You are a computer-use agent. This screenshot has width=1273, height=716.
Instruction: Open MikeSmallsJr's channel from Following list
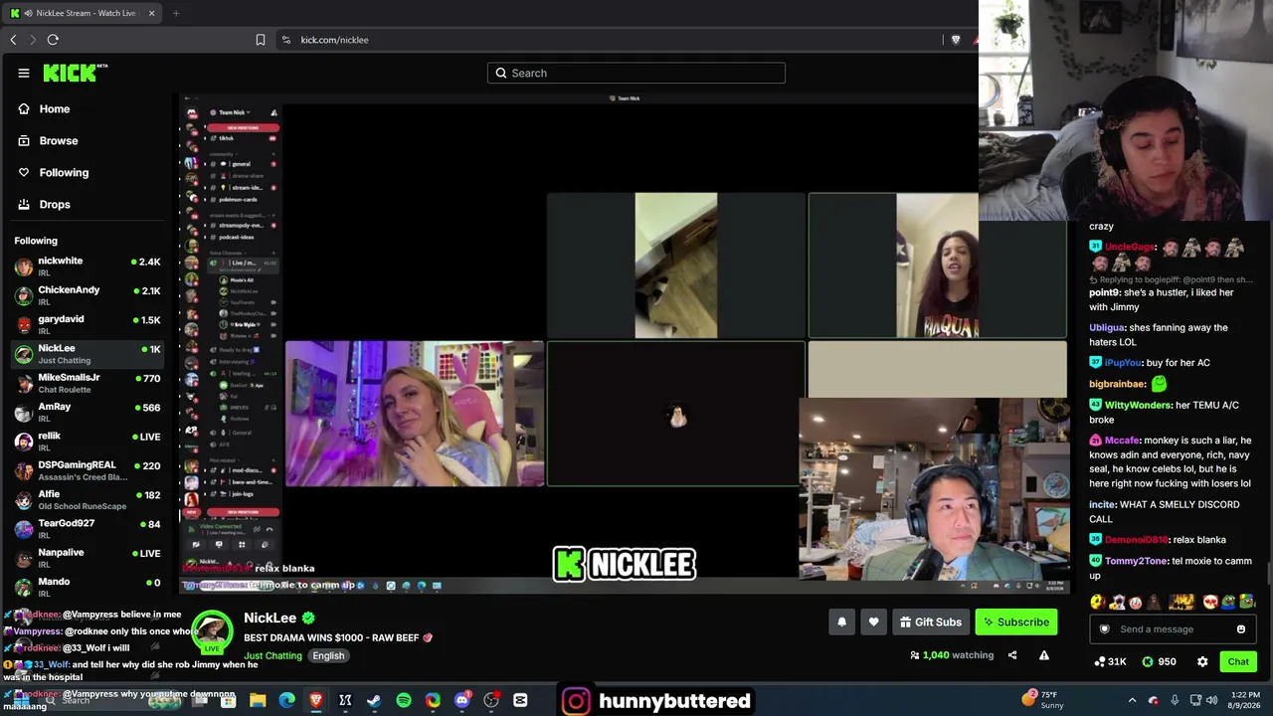click(x=87, y=383)
